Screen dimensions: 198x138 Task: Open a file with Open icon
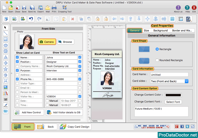pyautogui.click(x=11, y=8)
